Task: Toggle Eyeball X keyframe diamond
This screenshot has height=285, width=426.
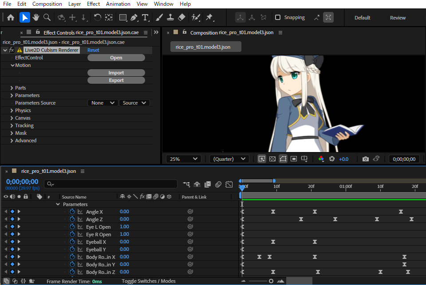Action: tap(12, 242)
